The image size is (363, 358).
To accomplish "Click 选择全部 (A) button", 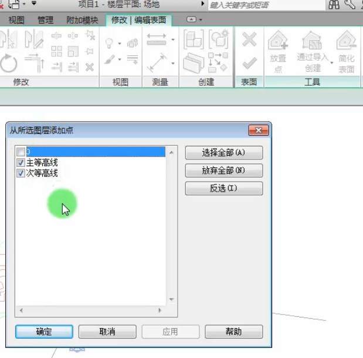I will click(223, 152).
